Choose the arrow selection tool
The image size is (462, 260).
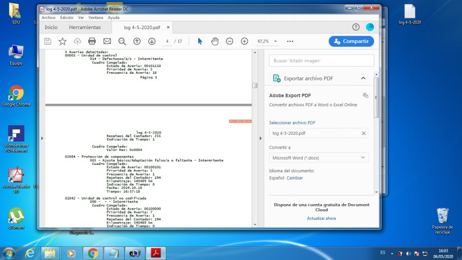click(200, 41)
